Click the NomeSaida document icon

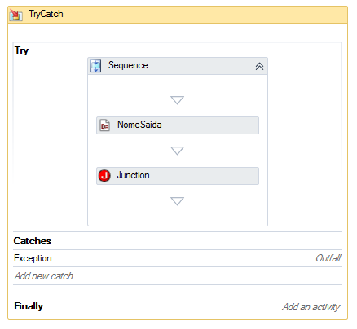click(104, 125)
